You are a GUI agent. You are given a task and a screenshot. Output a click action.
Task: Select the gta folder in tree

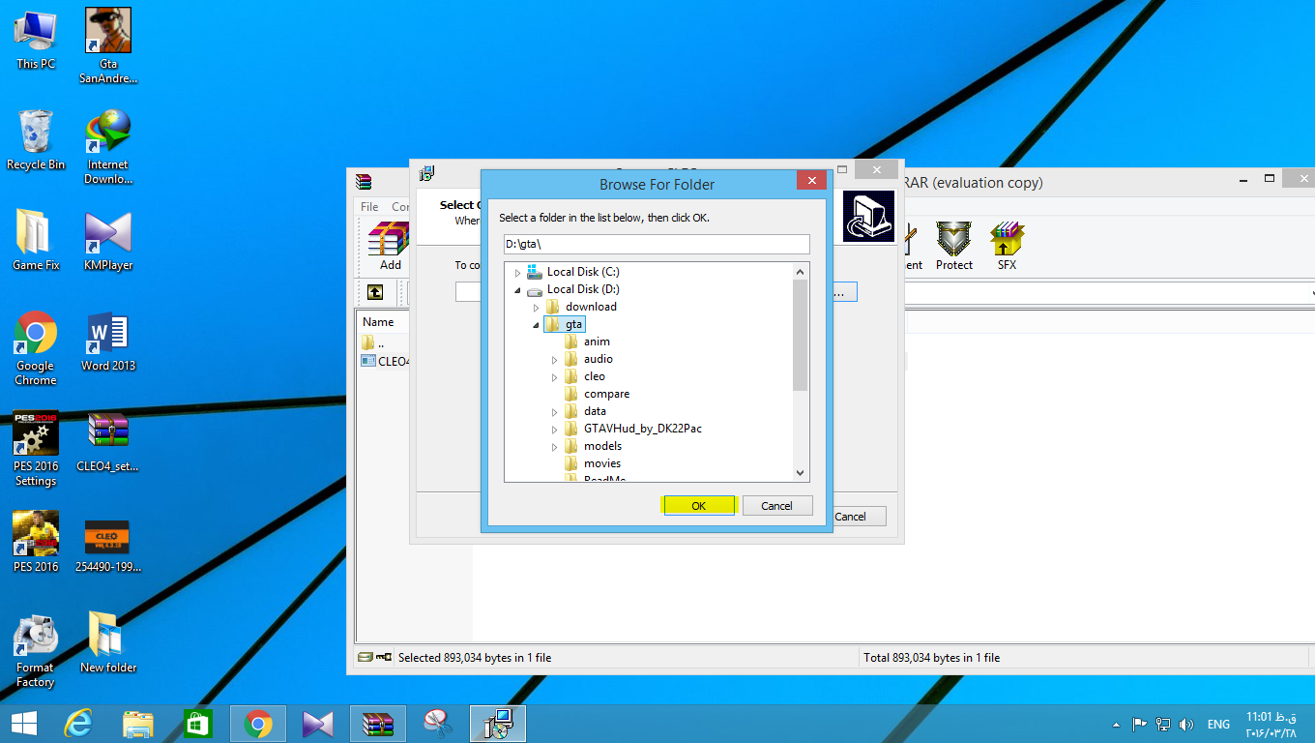click(x=573, y=324)
